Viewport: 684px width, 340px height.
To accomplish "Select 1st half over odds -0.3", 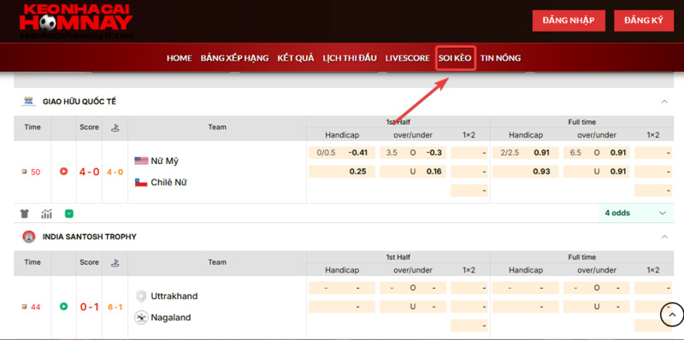I will pyautogui.click(x=434, y=153).
